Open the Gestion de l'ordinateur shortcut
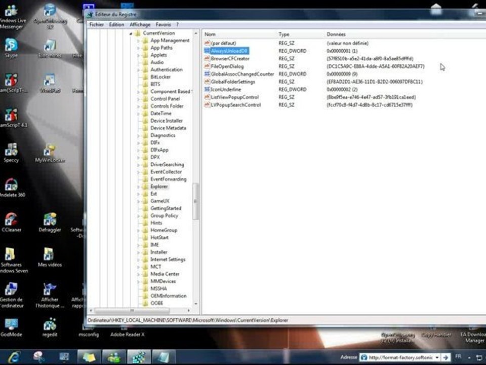This screenshot has width=486, height=365. coord(12,295)
